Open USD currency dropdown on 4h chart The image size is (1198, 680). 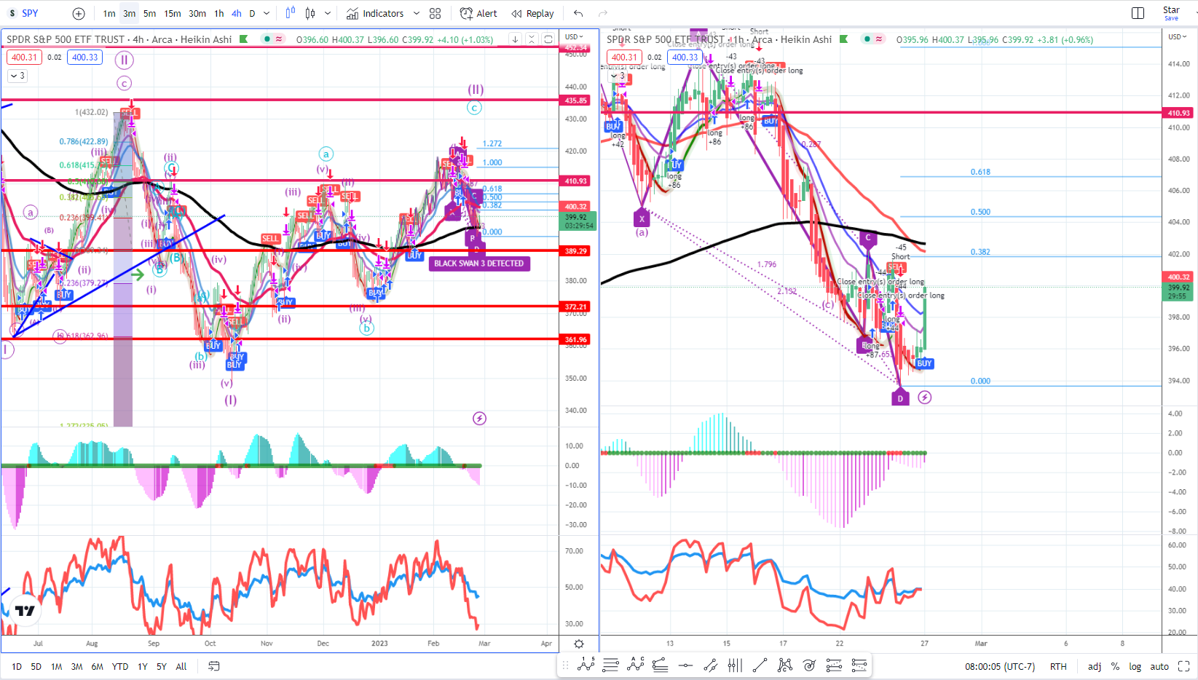click(x=574, y=36)
